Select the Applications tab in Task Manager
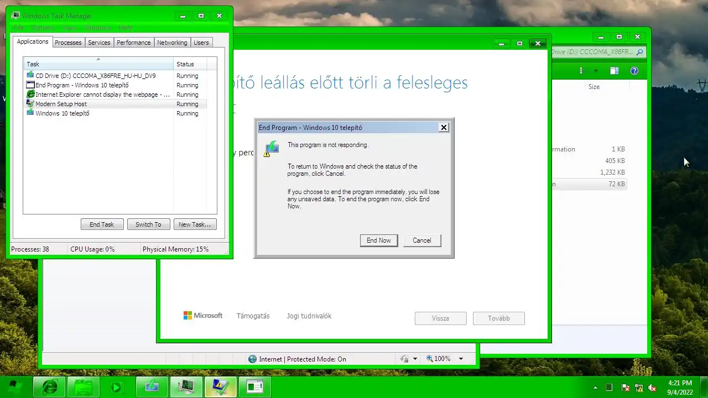Viewport: 708px width, 398px height. pyautogui.click(x=33, y=41)
